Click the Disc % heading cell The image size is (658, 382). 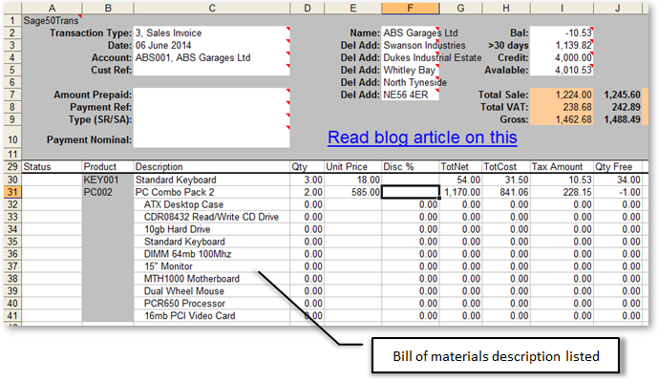(x=411, y=167)
